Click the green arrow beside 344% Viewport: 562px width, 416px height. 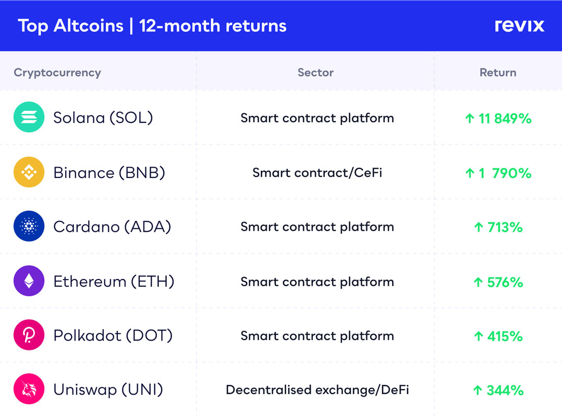pos(478,390)
